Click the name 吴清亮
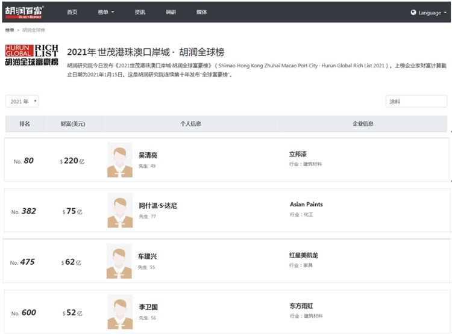The width and height of the screenshot is (452, 334). point(148,155)
